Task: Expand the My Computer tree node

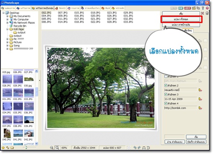Action: [x=8, y=19]
